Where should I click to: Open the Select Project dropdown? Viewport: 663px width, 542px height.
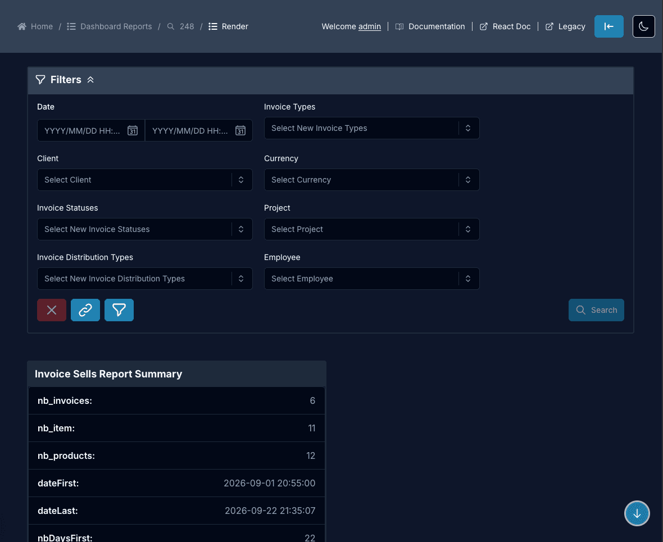(371, 229)
